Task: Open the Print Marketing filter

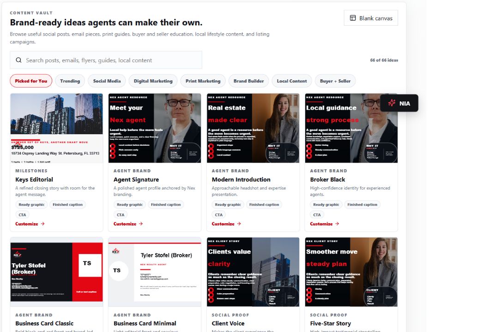Action: click(203, 81)
